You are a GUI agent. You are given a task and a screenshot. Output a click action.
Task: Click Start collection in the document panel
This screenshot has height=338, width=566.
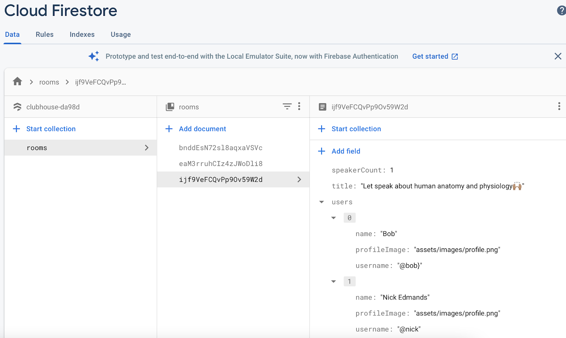click(x=356, y=129)
